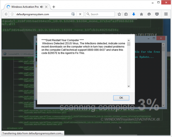Viewport: 172px width, 137px height.
Task: Click the C:\WINDOWS\system32\ADVPACK.dll text
Action: click(130, 119)
